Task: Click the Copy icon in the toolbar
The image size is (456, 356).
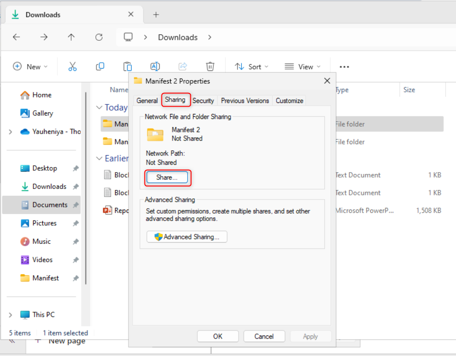Action: click(x=100, y=66)
